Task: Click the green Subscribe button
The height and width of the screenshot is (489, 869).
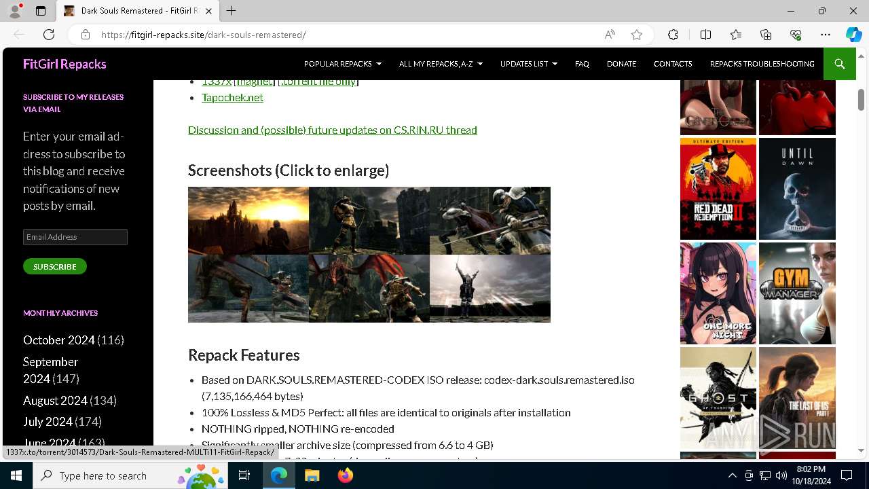Action: [55, 267]
